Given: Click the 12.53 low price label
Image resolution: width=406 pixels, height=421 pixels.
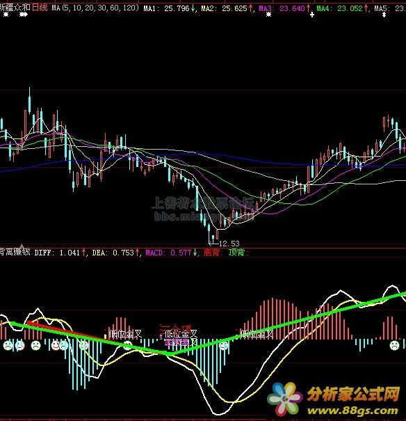Looking at the screenshot, I should [229, 244].
